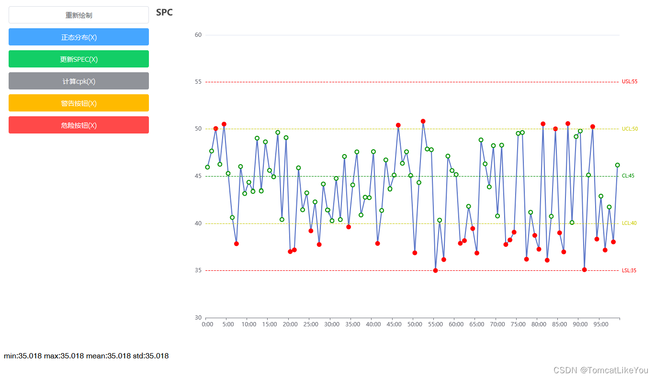Screen dimensions: 655x378
Task: Click the 重新绘制 redraw button
Action: point(79,15)
